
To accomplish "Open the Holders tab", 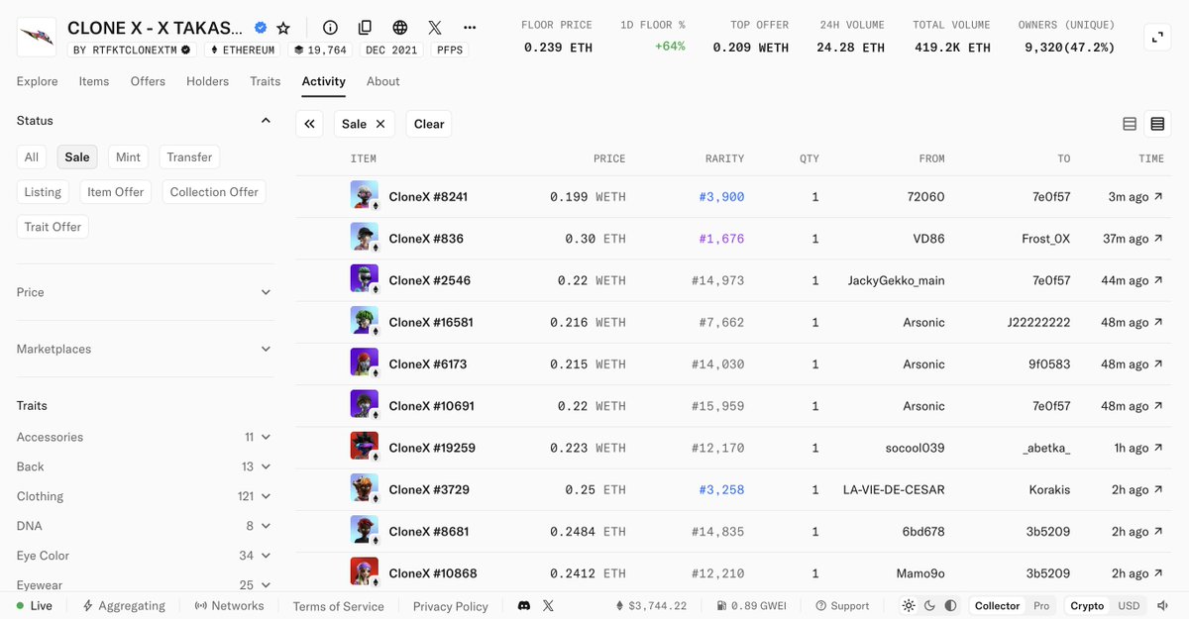I will click(x=207, y=81).
